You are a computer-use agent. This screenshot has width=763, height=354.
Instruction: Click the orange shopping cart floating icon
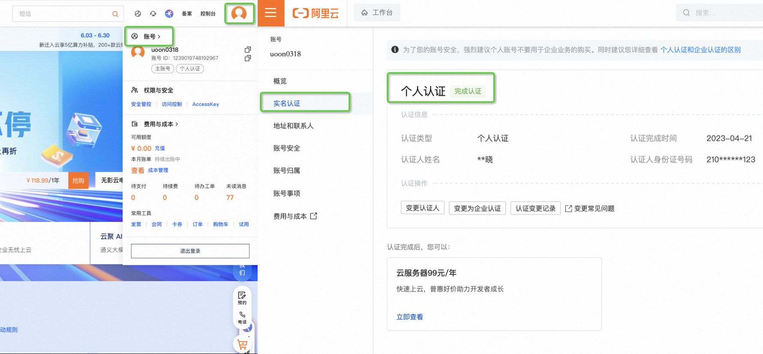pyautogui.click(x=242, y=344)
